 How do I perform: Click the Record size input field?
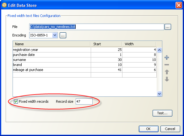point(84,101)
